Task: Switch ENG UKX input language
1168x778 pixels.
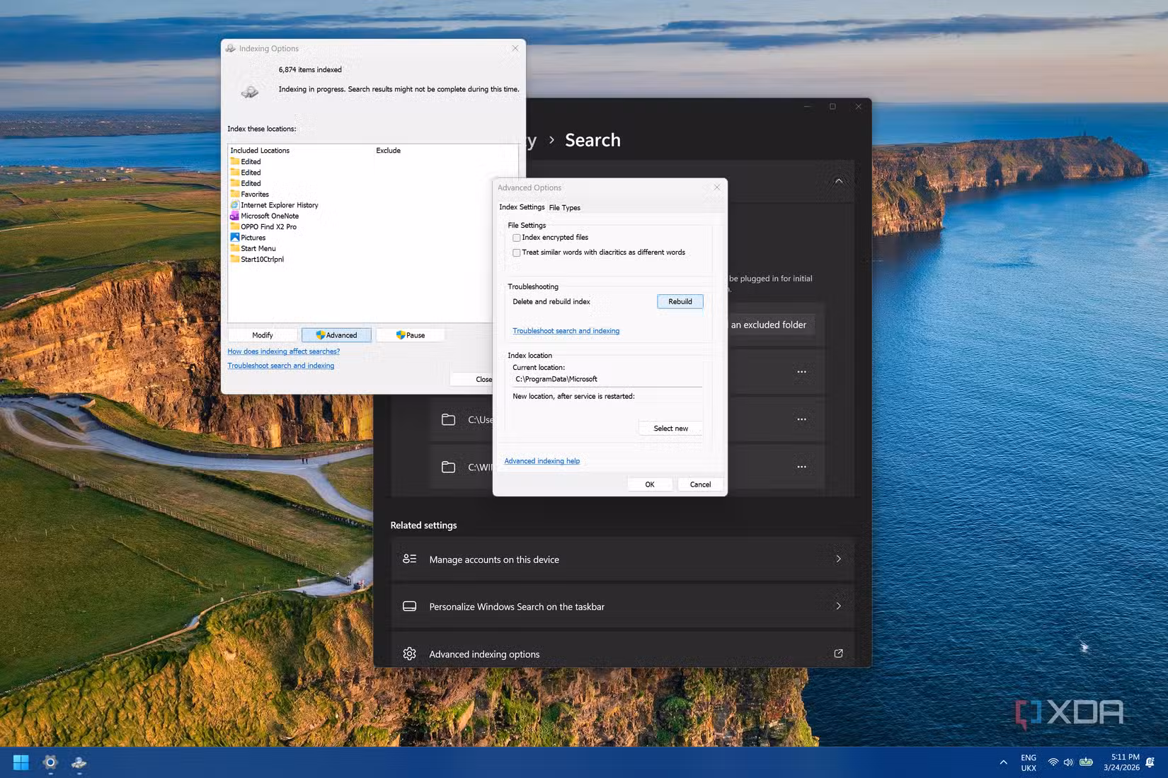Action: (1029, 762)
